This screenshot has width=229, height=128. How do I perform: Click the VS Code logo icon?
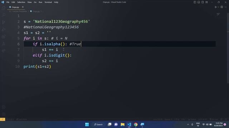tap(3, 2)
